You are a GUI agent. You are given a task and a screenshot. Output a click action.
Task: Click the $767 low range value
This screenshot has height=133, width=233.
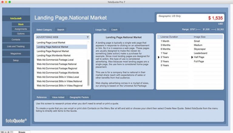pyautogui.click(x=193, y=29)
